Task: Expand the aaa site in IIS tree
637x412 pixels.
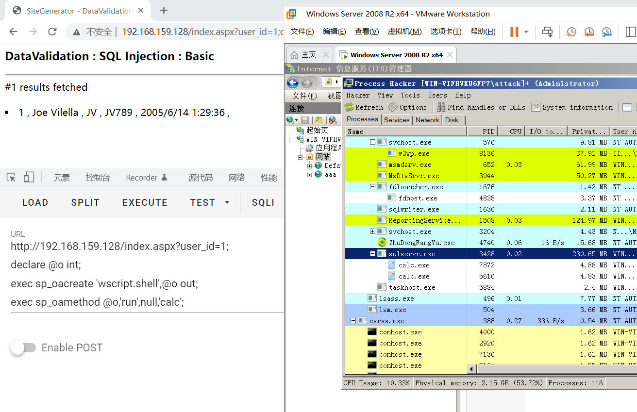Action: point(310,175)
